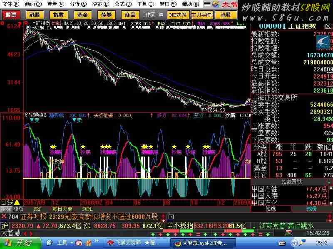Open the Windows 开始 menu
333x249 pixels.
coord(20,243)
